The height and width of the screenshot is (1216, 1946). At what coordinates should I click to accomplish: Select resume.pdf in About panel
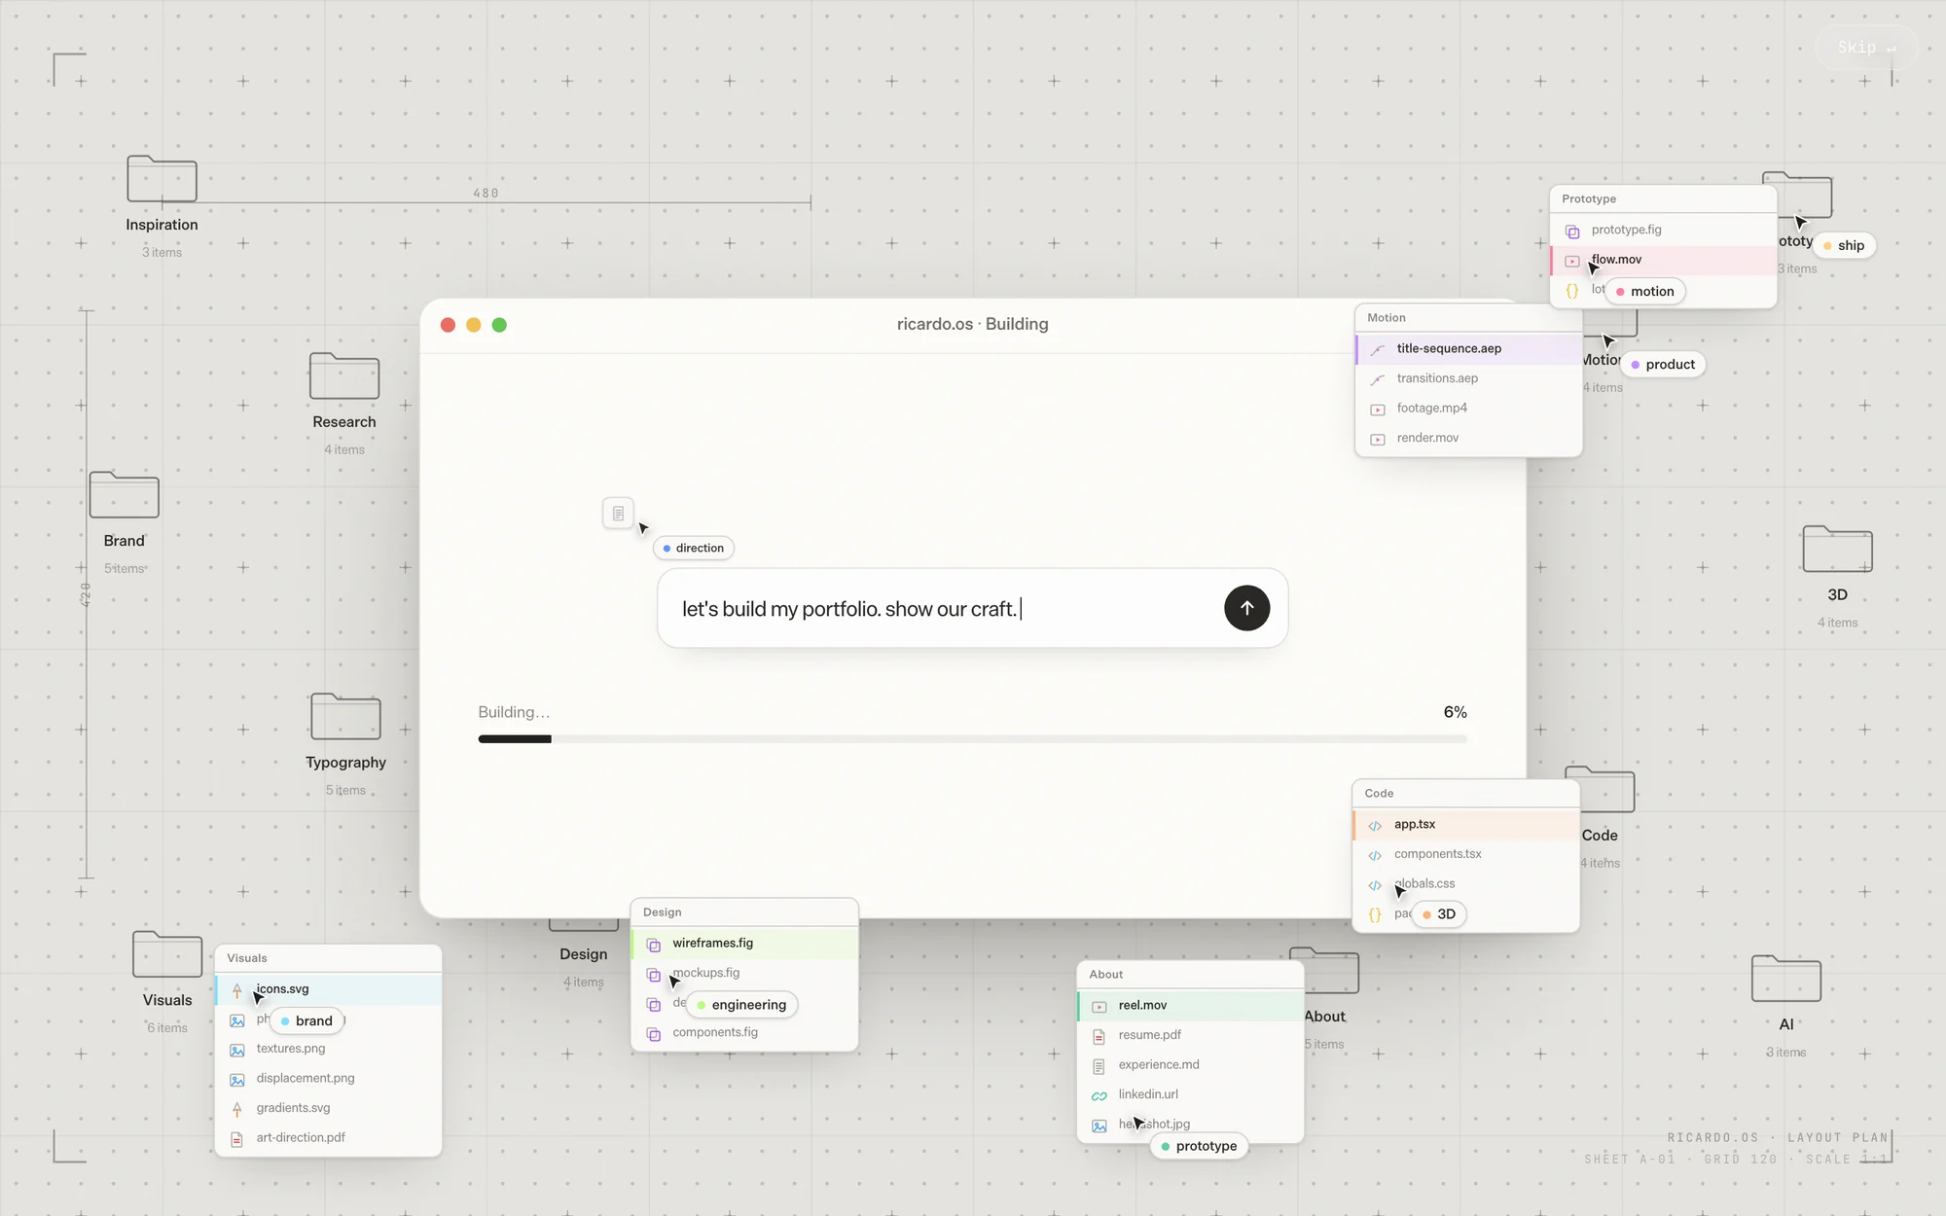1190,1035
